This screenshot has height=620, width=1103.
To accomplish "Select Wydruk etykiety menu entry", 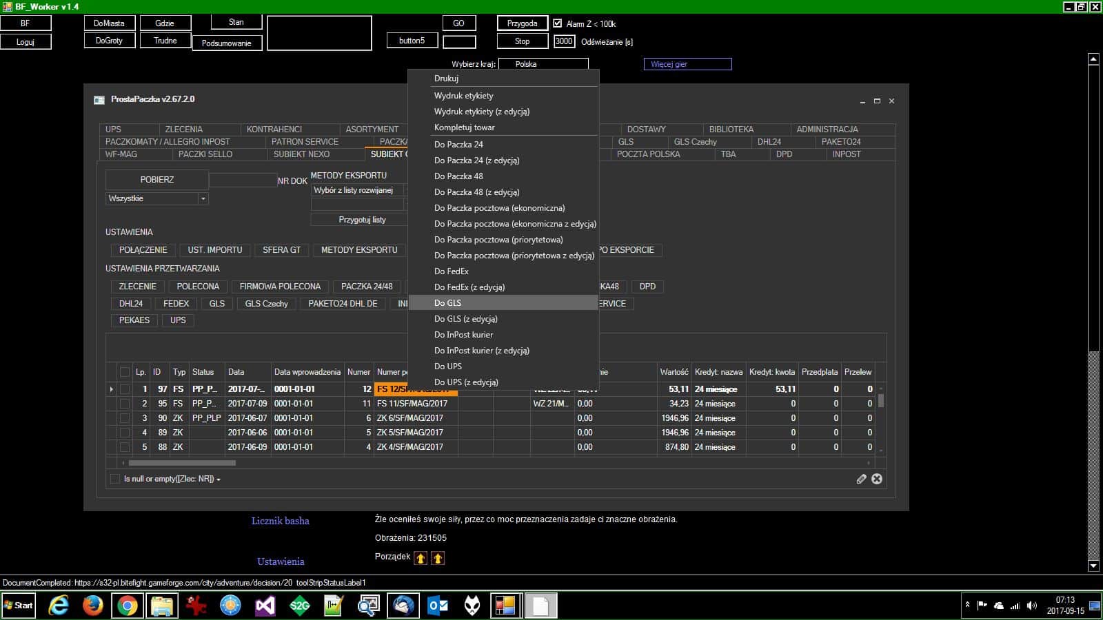I will tap(503, 96).
